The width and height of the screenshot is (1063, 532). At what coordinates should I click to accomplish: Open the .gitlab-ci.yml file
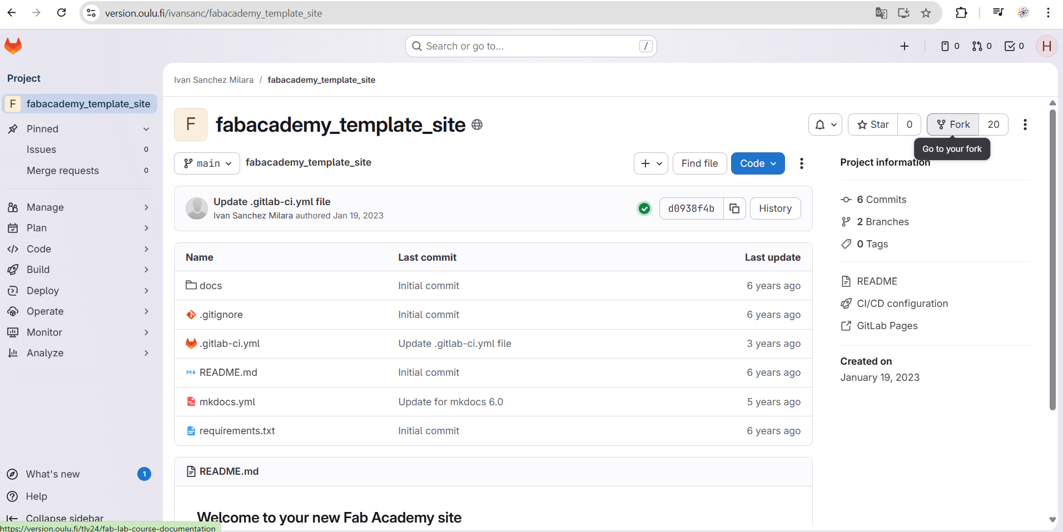pyautogui.click(x=229, y=344)
